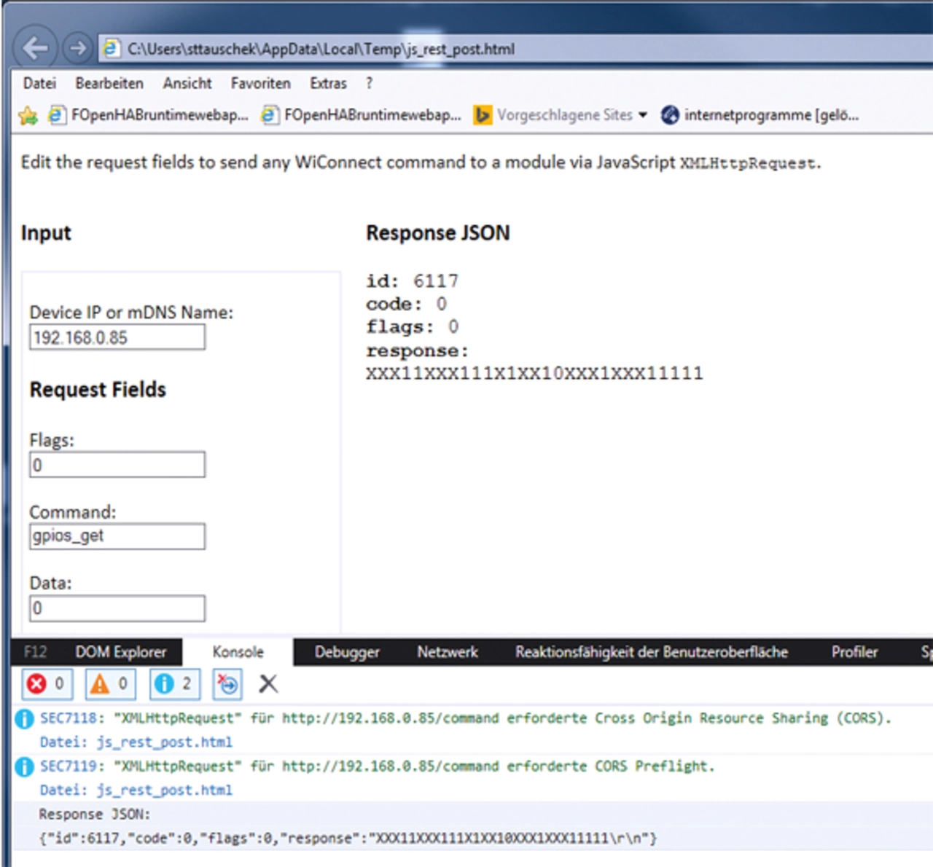Clear console with the X icon
Image resolution: width=933 pixels, height=867 pixels.
[268, 684]
